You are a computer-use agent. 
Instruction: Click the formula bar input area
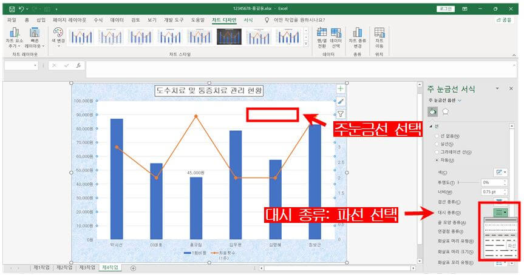300,68
